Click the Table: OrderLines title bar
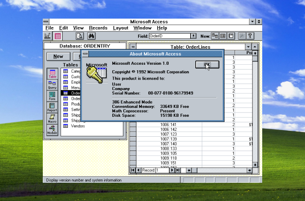 point(191,47)
